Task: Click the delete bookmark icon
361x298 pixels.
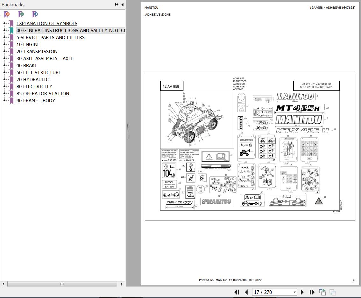Action: tap(7, 15)
